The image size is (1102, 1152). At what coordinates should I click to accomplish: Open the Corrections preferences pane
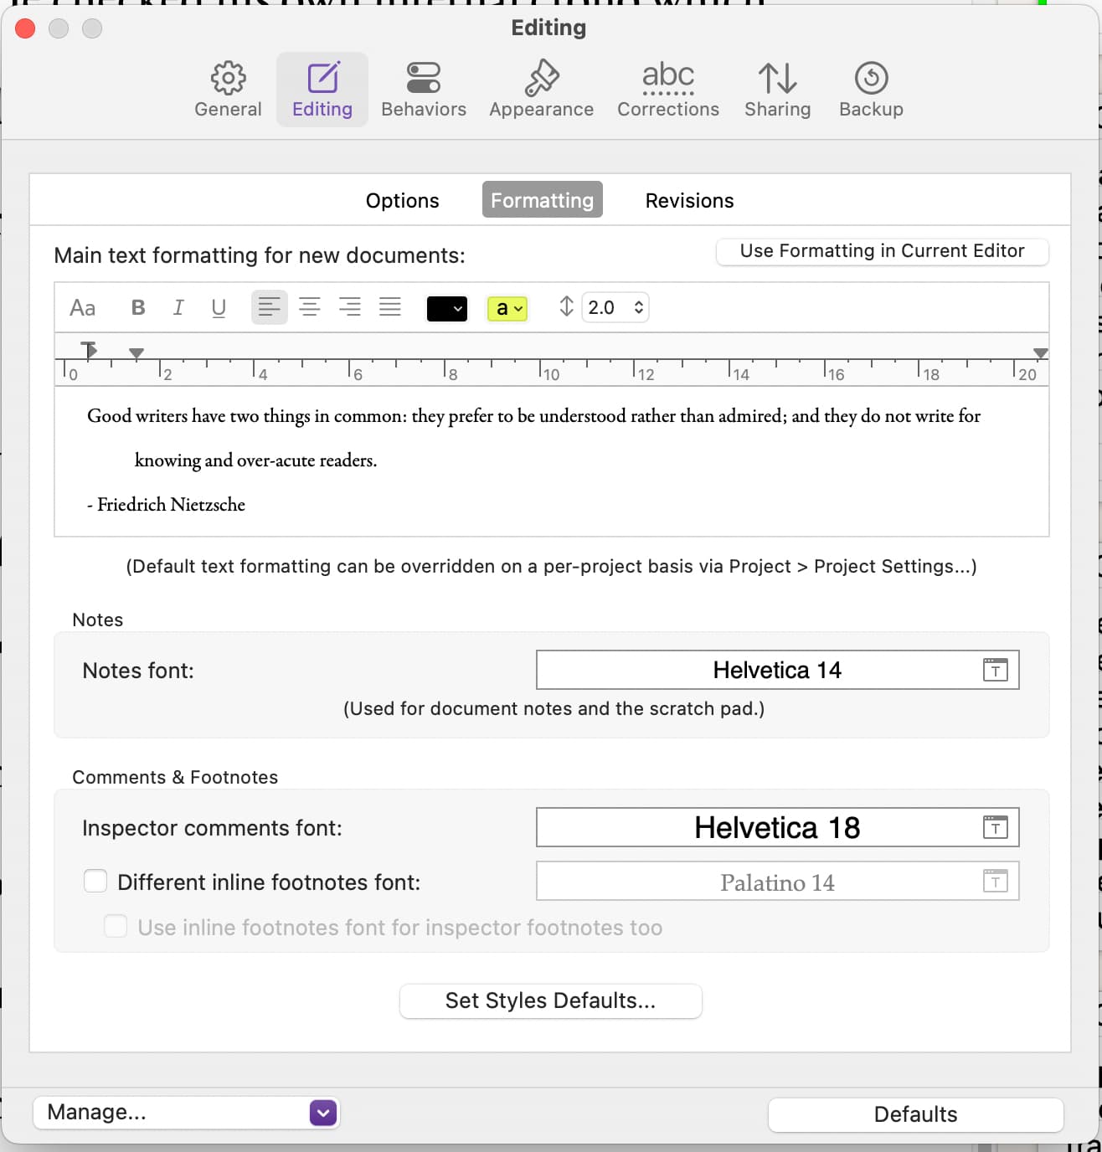pos(668,90)
